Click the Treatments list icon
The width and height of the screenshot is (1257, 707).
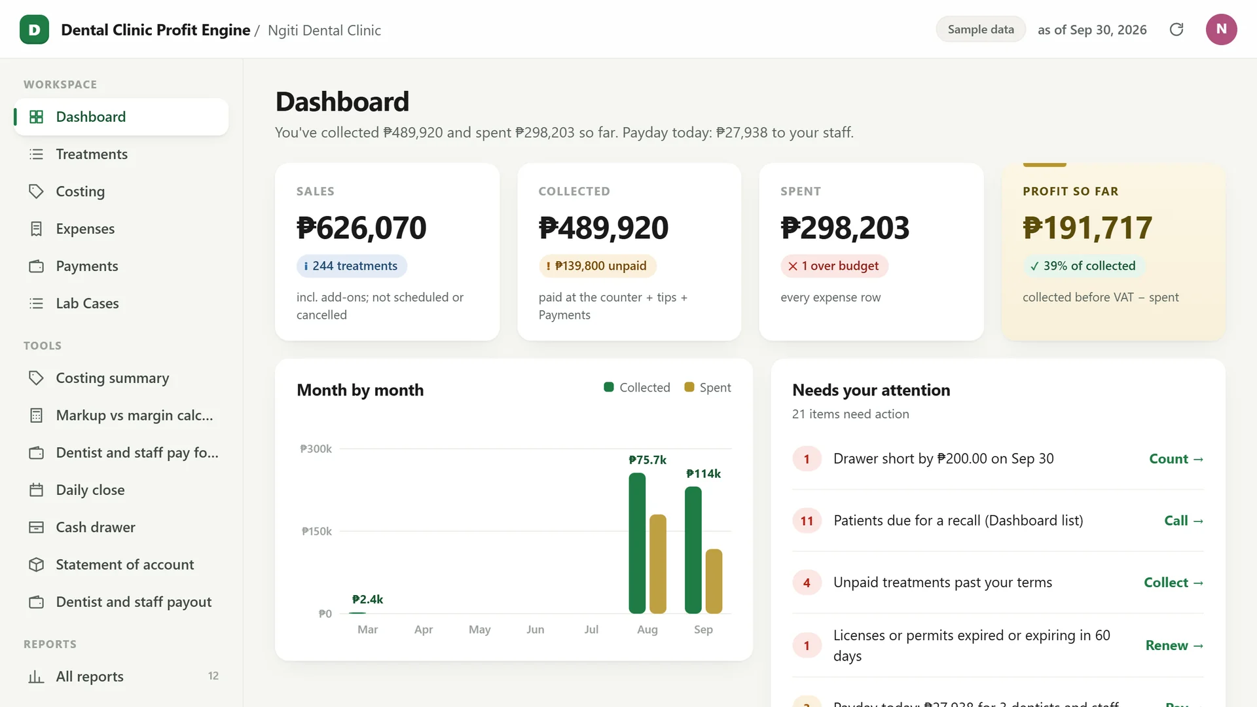pyautogui.click(x=37, y=154)
